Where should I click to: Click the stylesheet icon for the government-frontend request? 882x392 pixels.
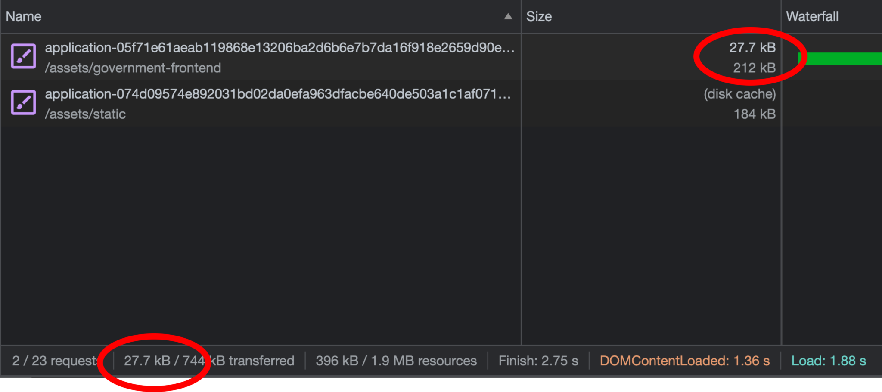point(23,56)
